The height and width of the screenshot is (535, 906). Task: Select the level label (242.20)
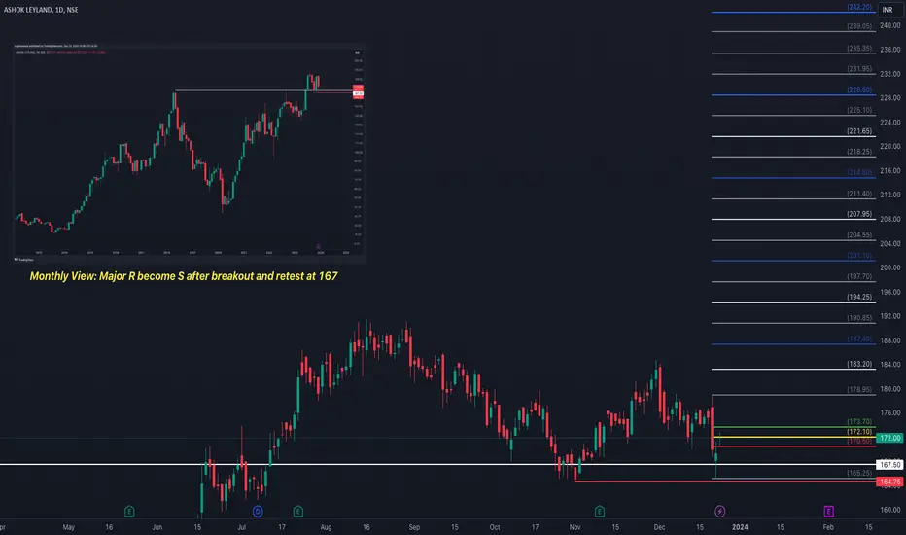pyautogui.click(x=859, y=7)
